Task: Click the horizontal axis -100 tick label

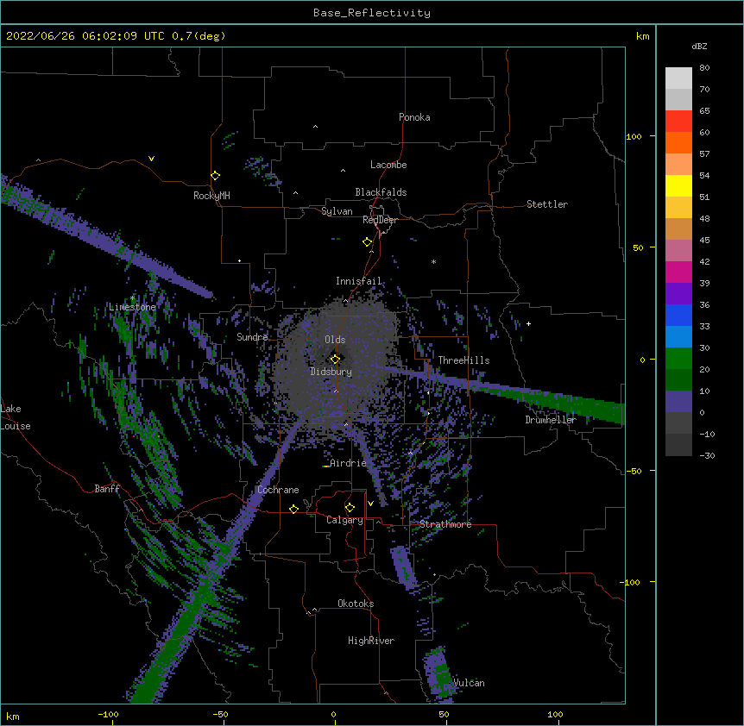Action: coord(108,715)
